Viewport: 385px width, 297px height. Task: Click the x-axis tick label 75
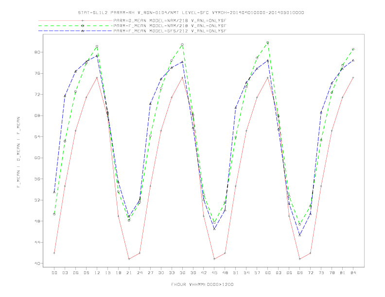click(x=321, y=273)
